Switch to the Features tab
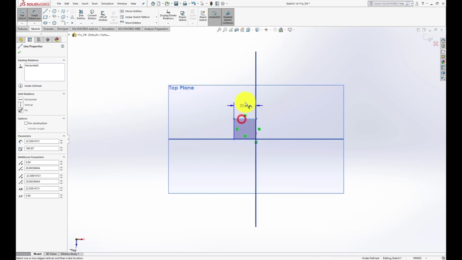Viewport: 462px width, 260px height. [x=22, y=29]
